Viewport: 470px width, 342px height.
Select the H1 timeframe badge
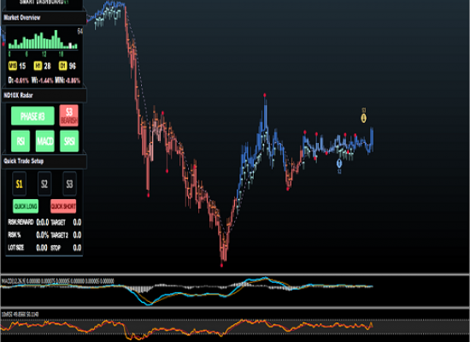[x=38, y=66]
